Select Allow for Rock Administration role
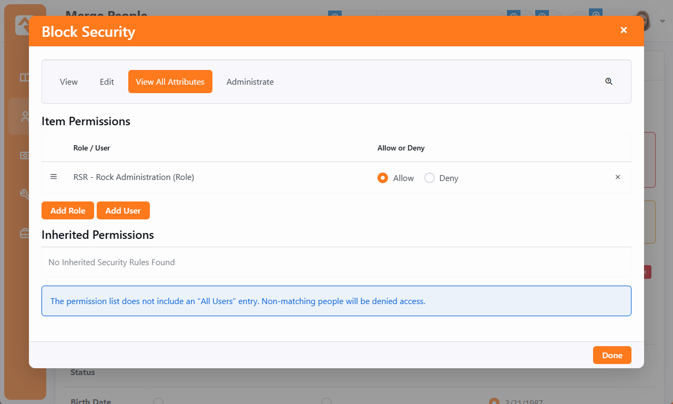 383,178
